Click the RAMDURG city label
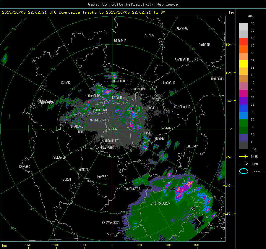This screenshot has height=249, width=266. 94,96
